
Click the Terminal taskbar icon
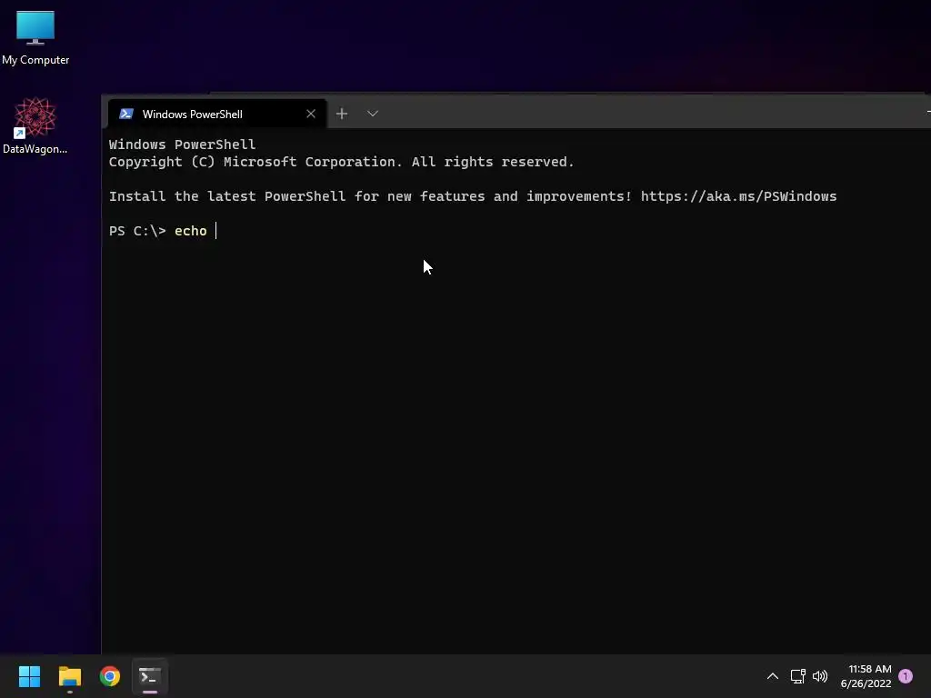150,676
